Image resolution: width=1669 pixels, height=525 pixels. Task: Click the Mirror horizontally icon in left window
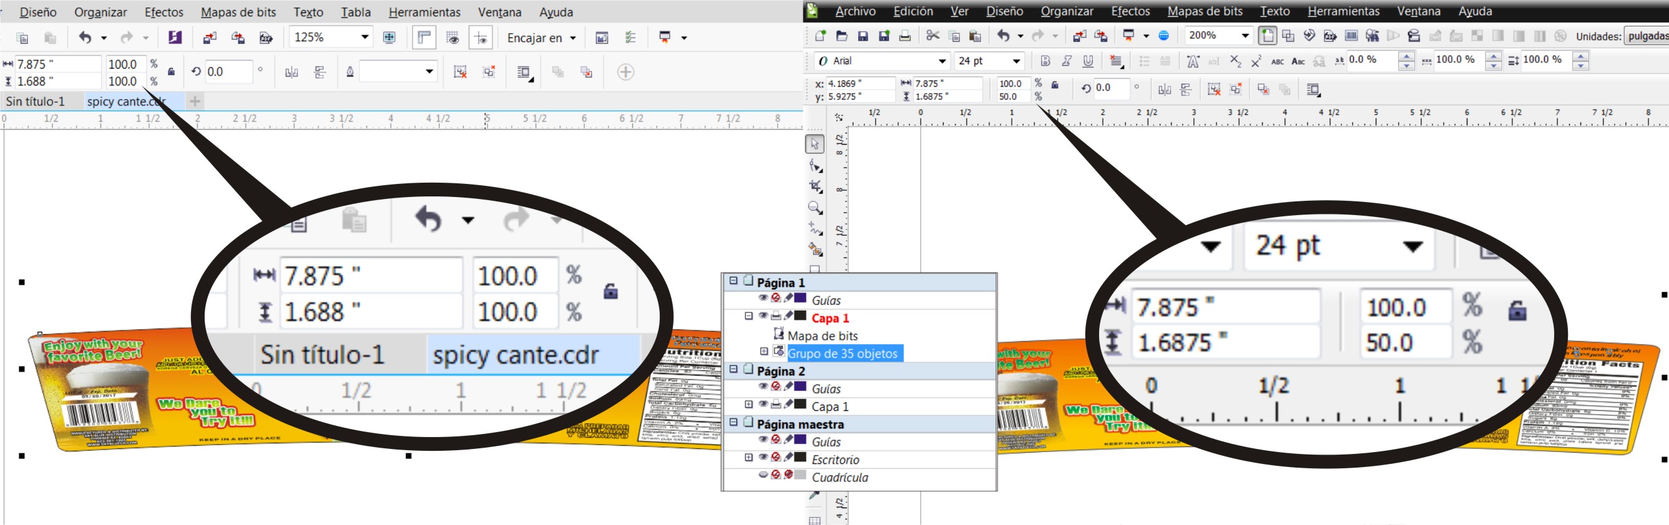[291, 72]
